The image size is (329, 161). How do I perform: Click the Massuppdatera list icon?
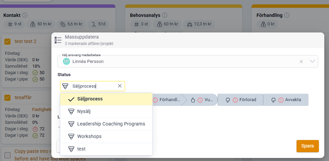(58, 40)
